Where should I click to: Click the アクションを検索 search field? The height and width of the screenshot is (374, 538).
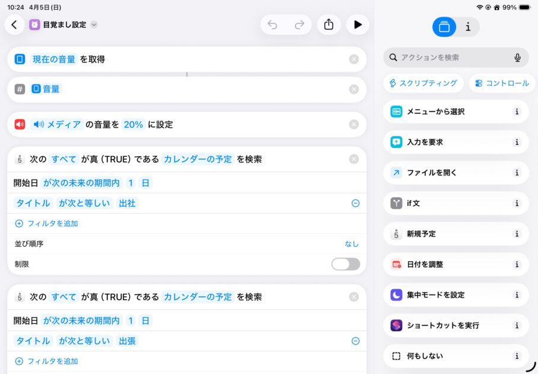point(451,58)
